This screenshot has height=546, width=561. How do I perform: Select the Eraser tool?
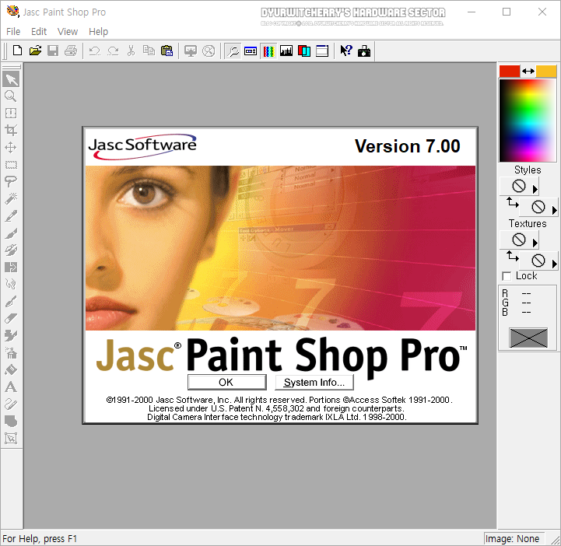click(x=11, y=318)
